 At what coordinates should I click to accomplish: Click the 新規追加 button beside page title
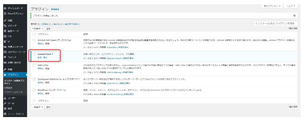(x=55, y=9)
